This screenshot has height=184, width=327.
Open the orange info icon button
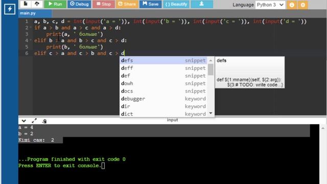pos(292,5)
